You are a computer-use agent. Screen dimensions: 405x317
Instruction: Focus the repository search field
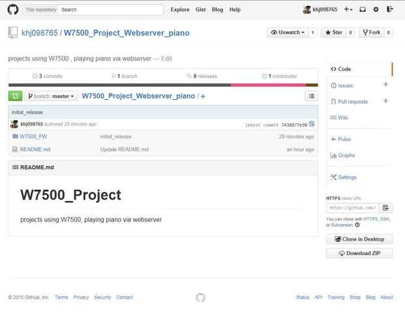pos(111,10)
